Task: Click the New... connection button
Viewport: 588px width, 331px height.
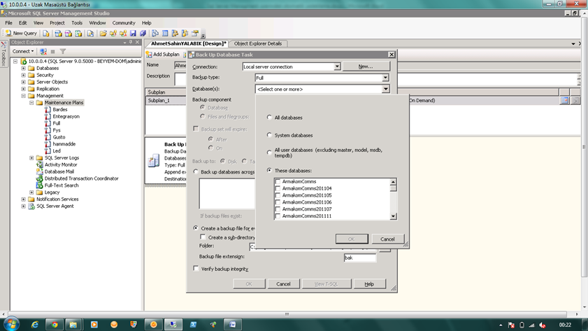Action: click(366, 66)
